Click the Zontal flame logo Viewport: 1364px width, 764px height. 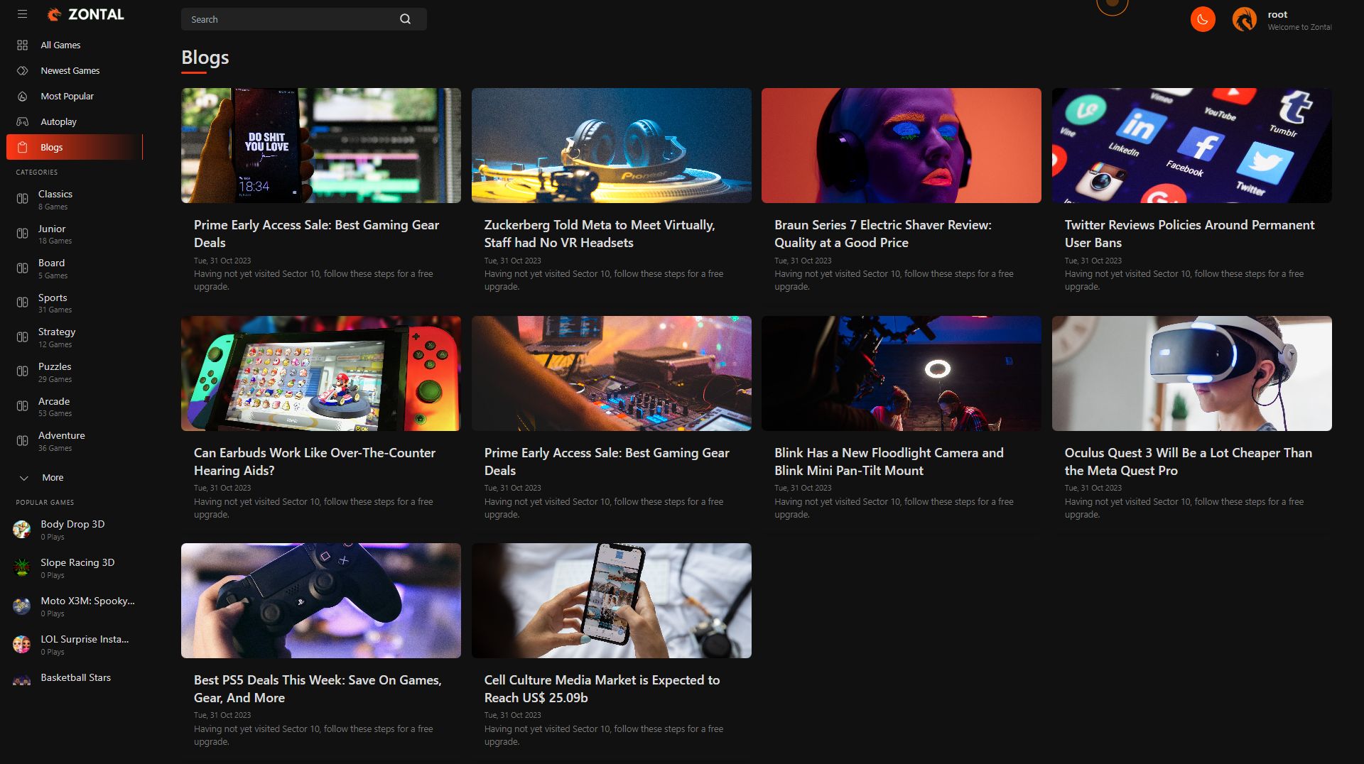54,14
